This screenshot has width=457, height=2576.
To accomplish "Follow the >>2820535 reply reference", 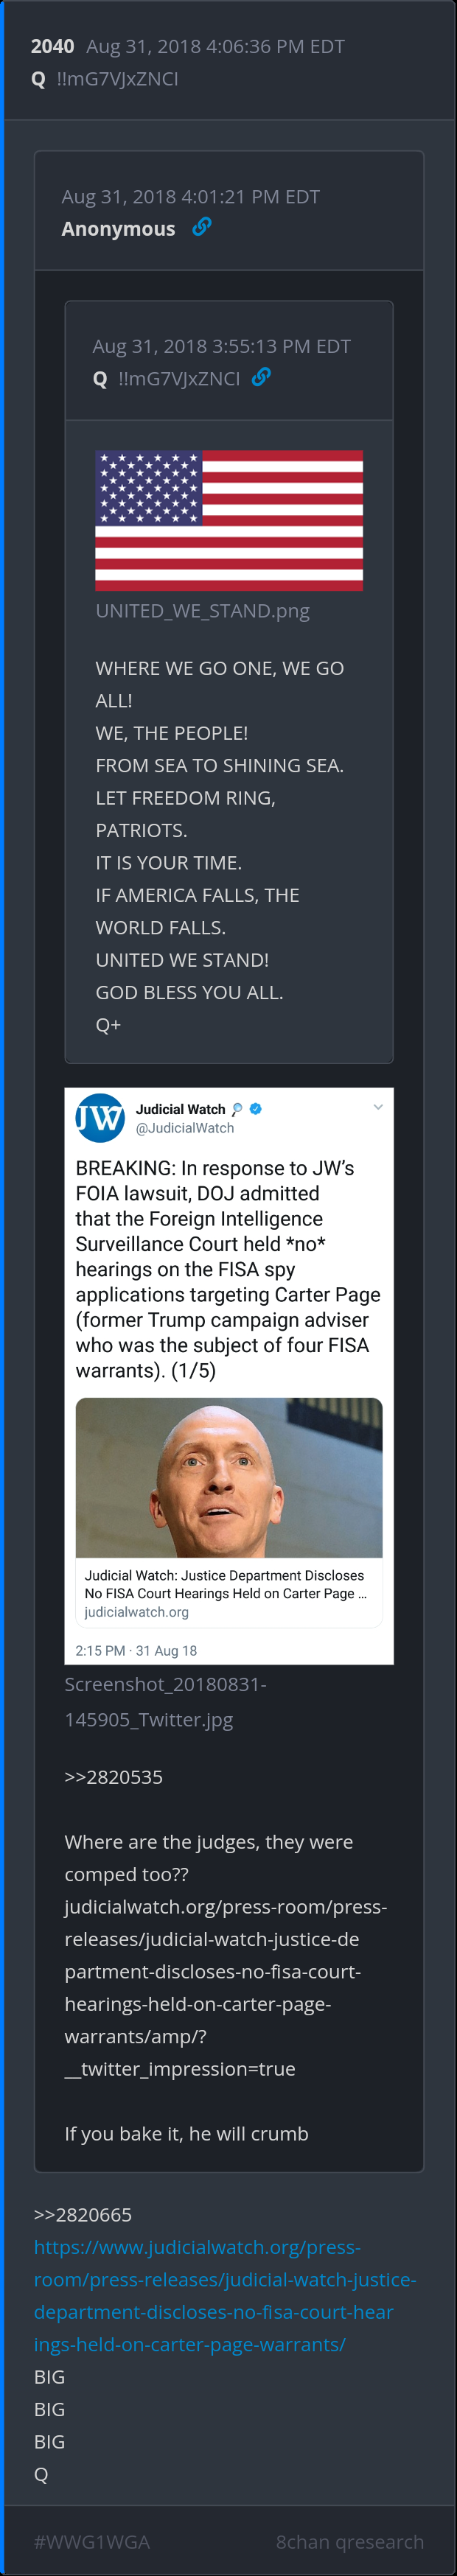I will pos(113,1776).
